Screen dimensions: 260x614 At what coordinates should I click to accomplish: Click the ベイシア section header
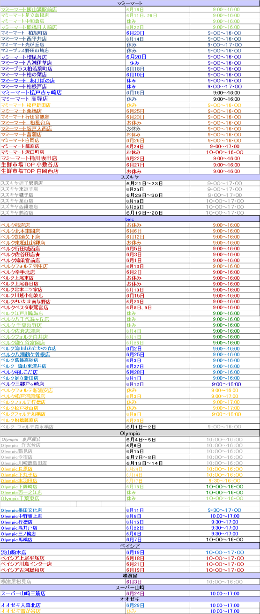tap(130, 546)
